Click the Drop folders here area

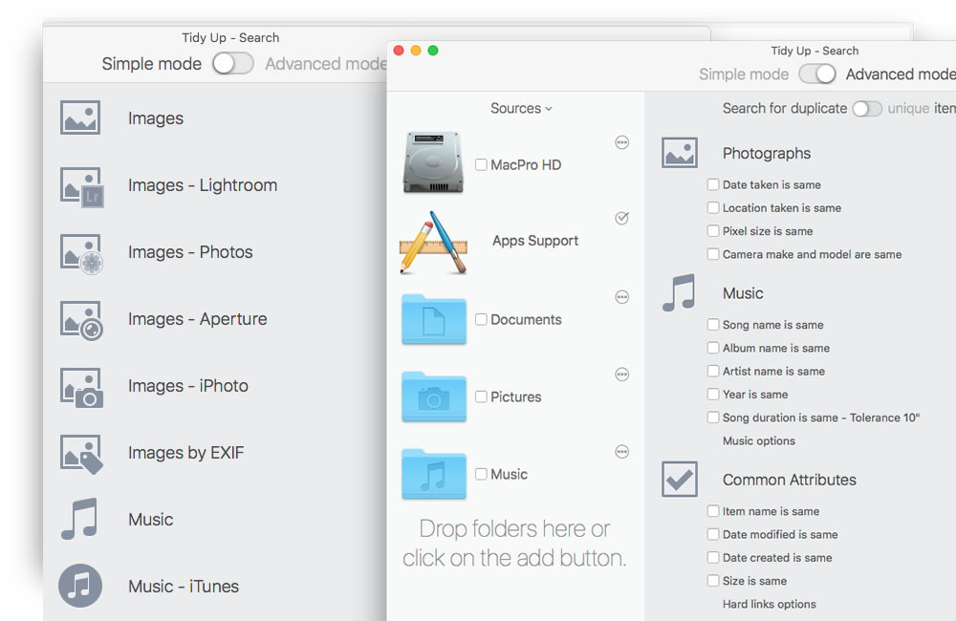pyautogui.click(x=514, y=543)
